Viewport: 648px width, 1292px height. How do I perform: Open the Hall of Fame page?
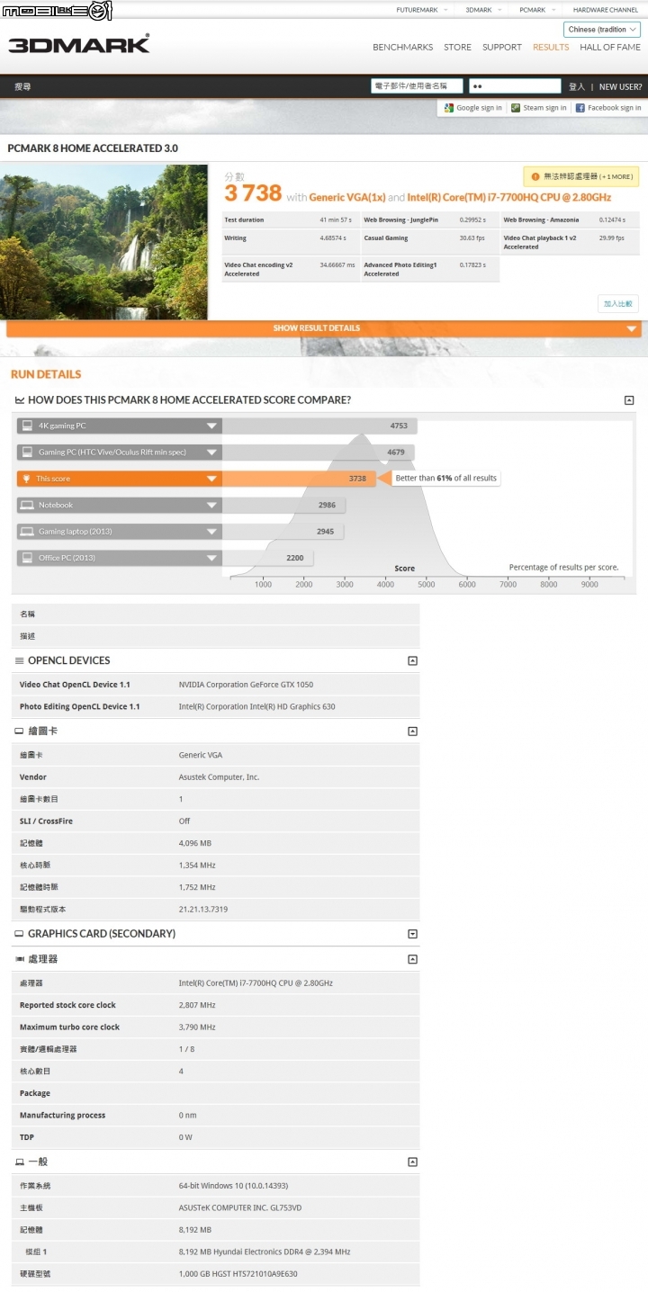tap(610, 47)
